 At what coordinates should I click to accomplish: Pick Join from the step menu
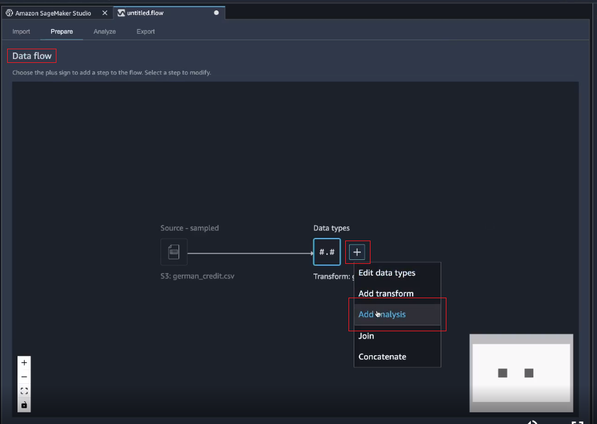coord(366,336)
